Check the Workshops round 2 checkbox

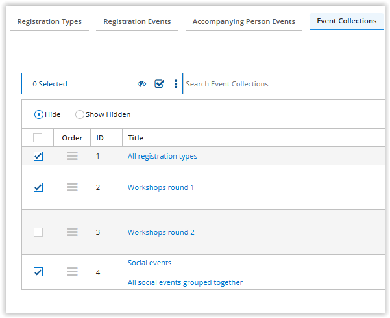click(x=38, y=232)
